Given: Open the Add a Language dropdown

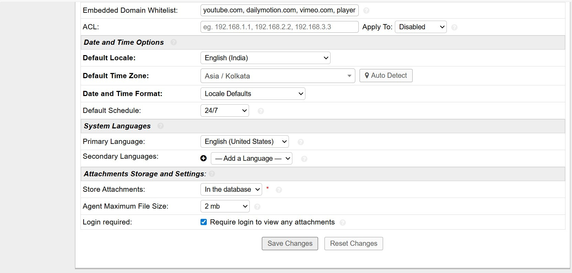Looking at the screenshot, I should pos(251,158).
